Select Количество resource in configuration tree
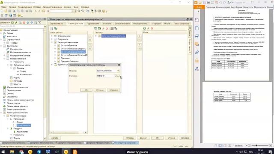Screen dimensions: 274x154 pyautogui.click(x=22, y=132)
